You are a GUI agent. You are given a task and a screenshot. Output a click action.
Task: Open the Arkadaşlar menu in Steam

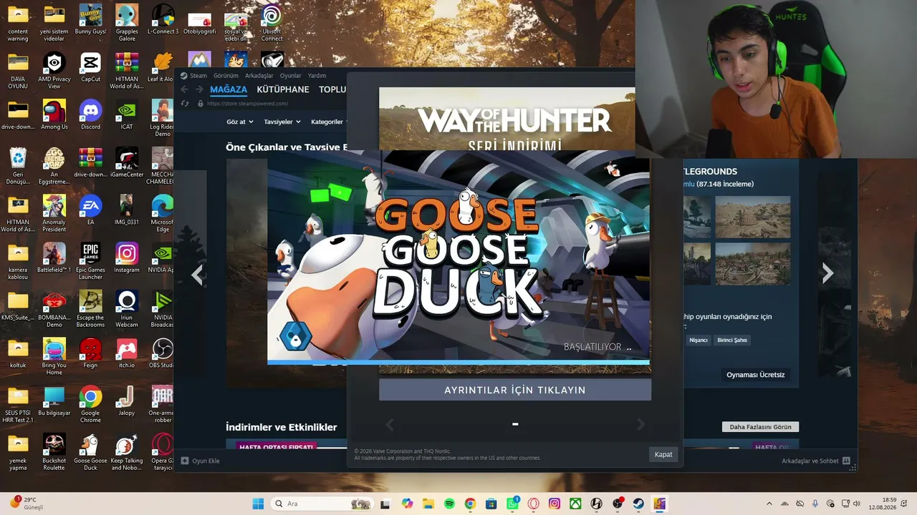tap(259, 75)
